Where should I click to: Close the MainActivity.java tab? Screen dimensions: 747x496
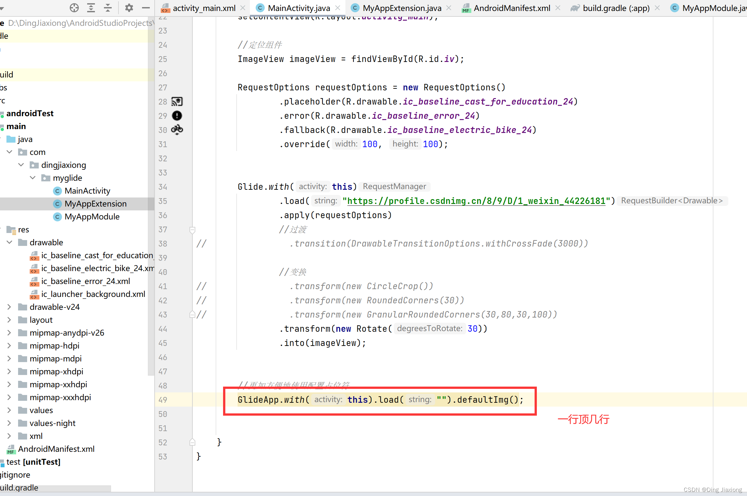tap(338, 8)
